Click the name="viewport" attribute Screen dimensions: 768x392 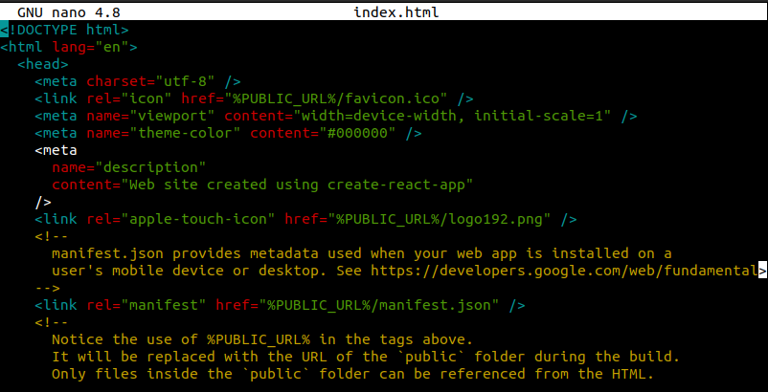(x=151, y=117)
